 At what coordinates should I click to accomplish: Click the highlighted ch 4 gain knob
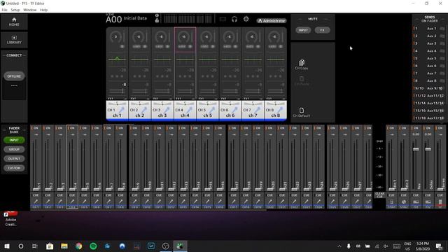click(x=183, y=37)
